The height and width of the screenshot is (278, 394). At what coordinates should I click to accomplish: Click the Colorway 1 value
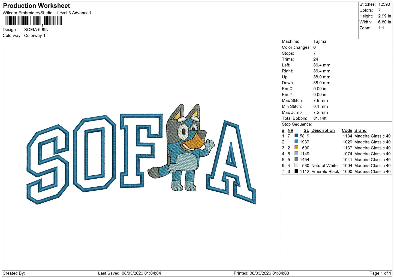35,36
